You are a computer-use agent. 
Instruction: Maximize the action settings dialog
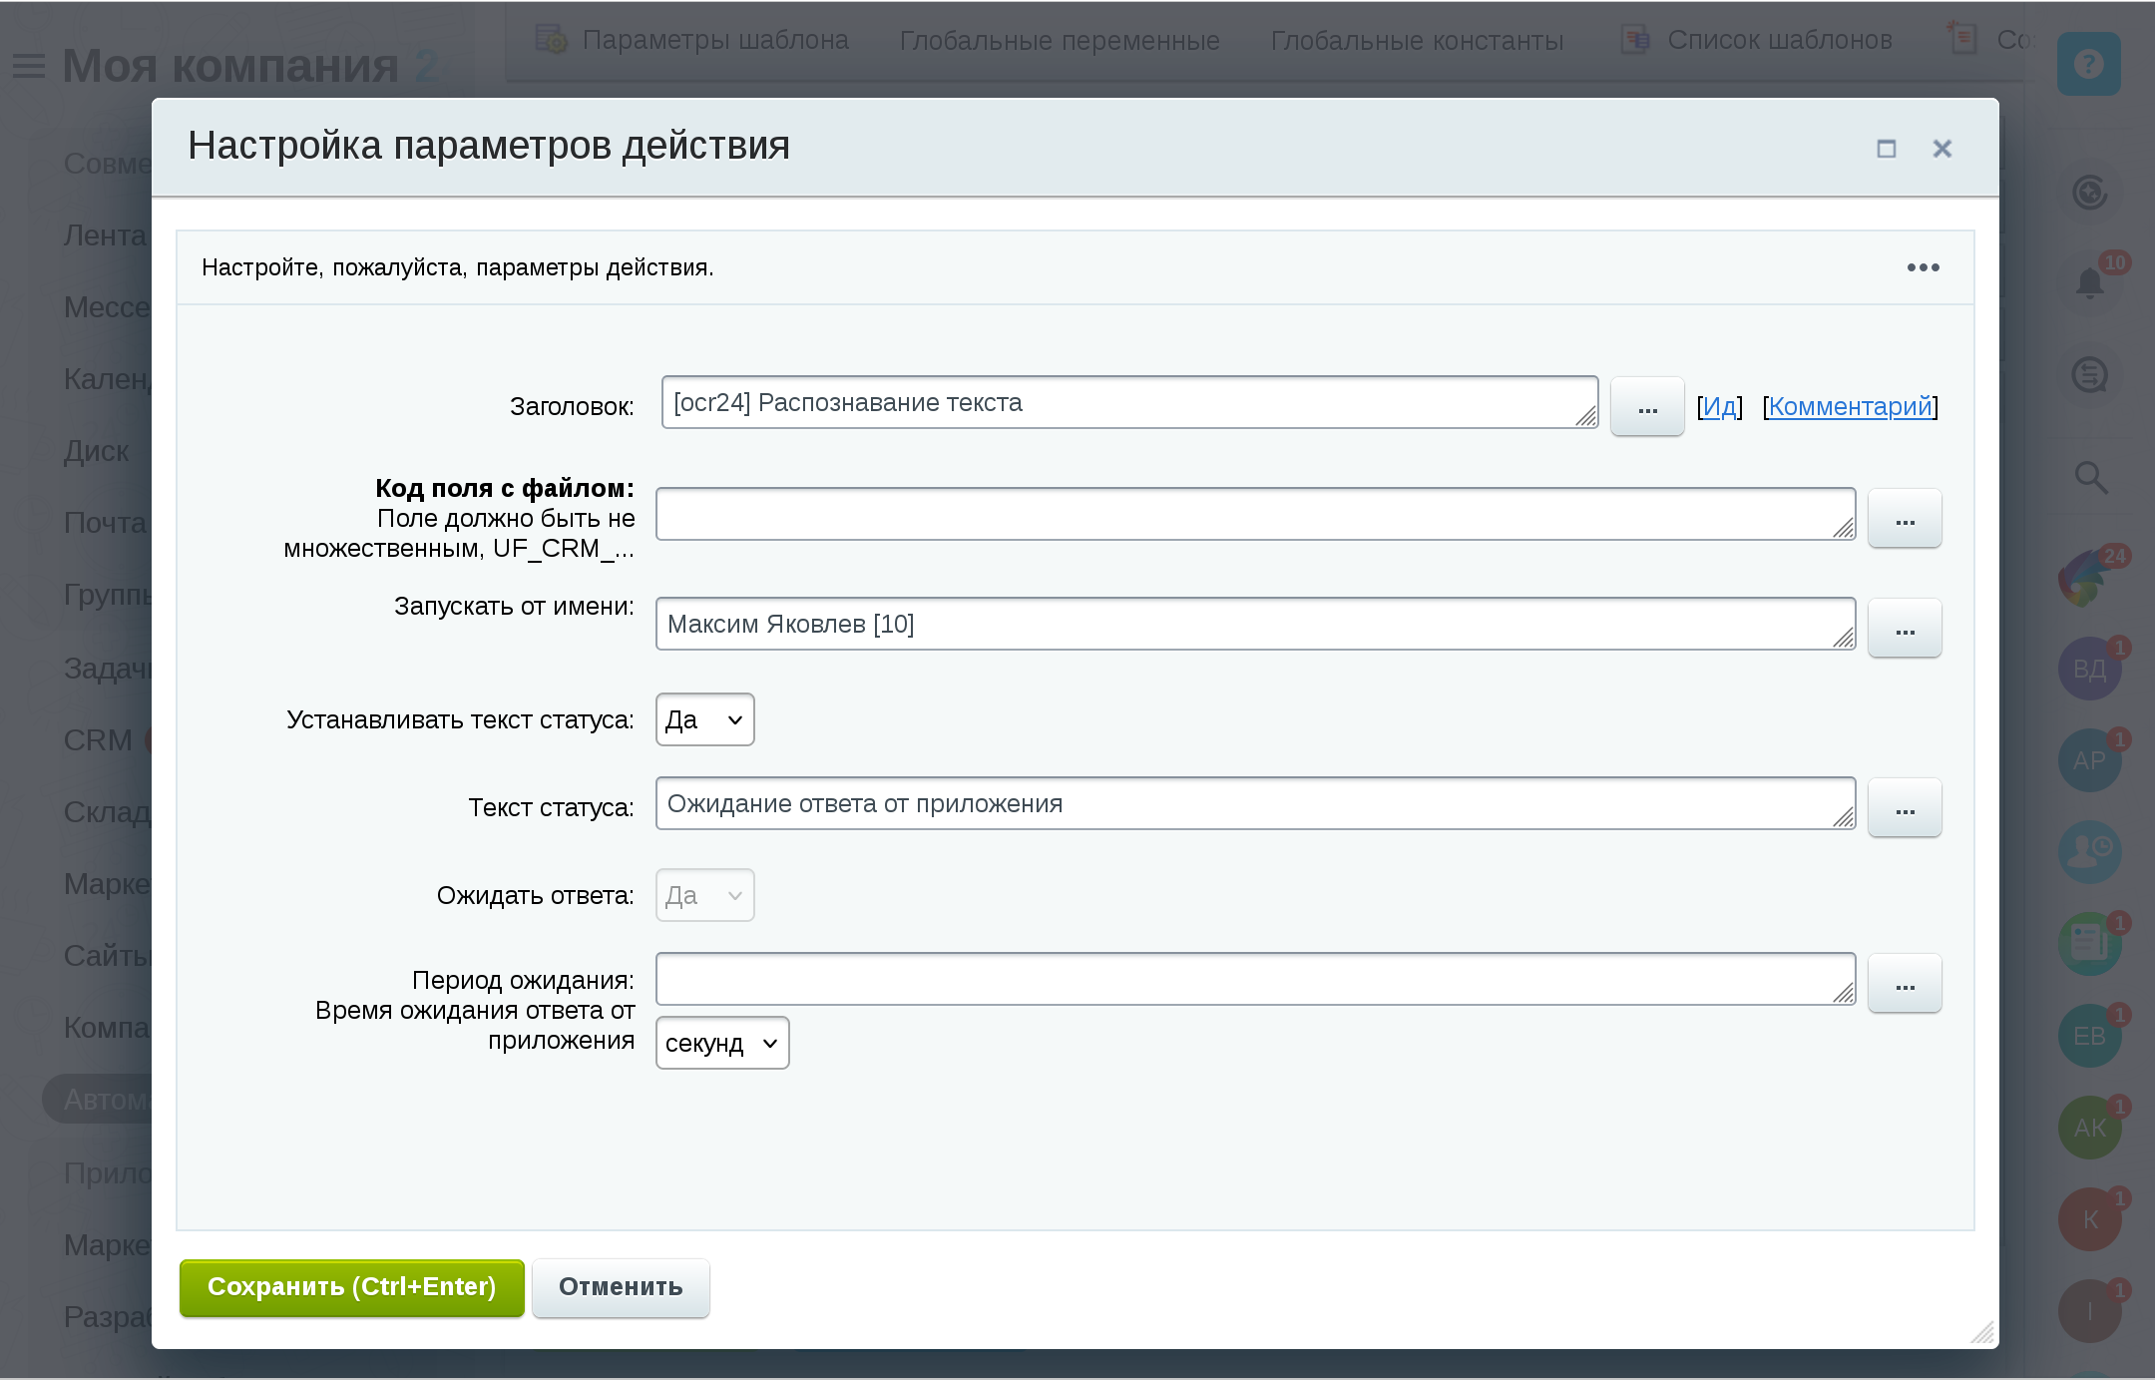pos(1886,149)
